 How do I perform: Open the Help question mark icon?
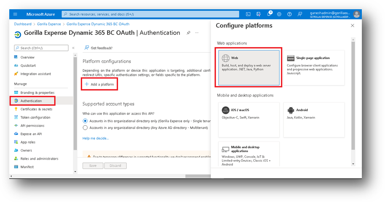tap(289, 14)
